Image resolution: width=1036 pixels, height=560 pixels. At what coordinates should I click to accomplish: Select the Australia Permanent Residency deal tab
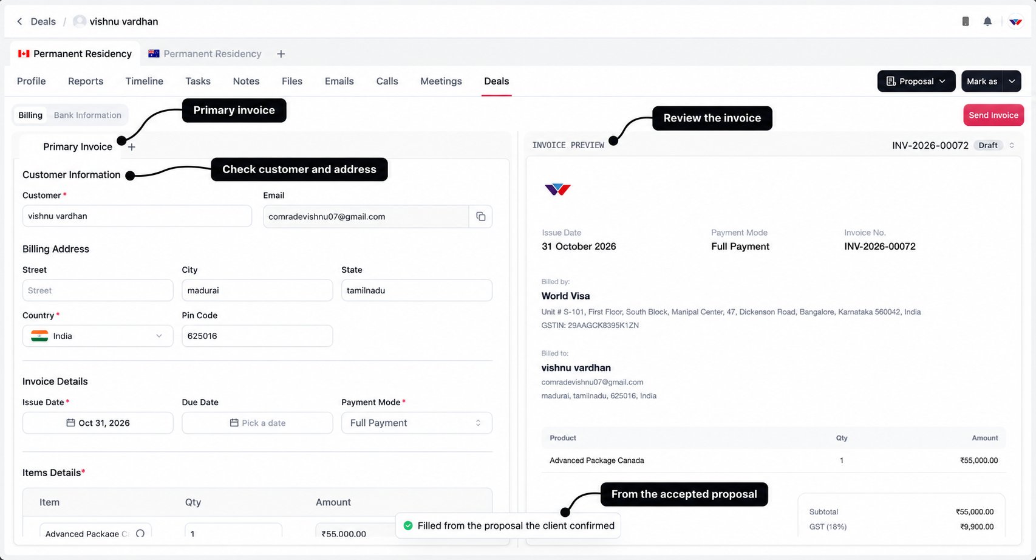pyautogui.click(x=205, y=54)
